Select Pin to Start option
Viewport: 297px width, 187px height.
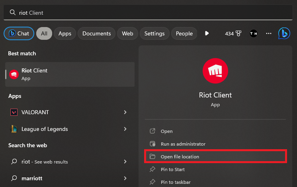point(172,169)
